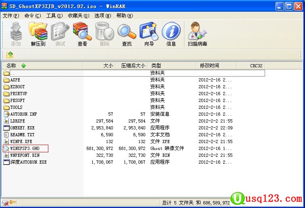Select the EZBOOT folder icon
The height and width of the screenshot is (208, 305).
click(6, 87)
